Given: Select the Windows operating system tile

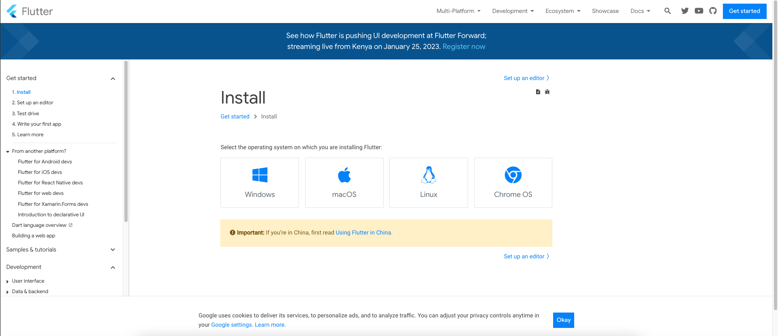Looking at the screenshot, I should pyautogui.click(x=260, y=183).
